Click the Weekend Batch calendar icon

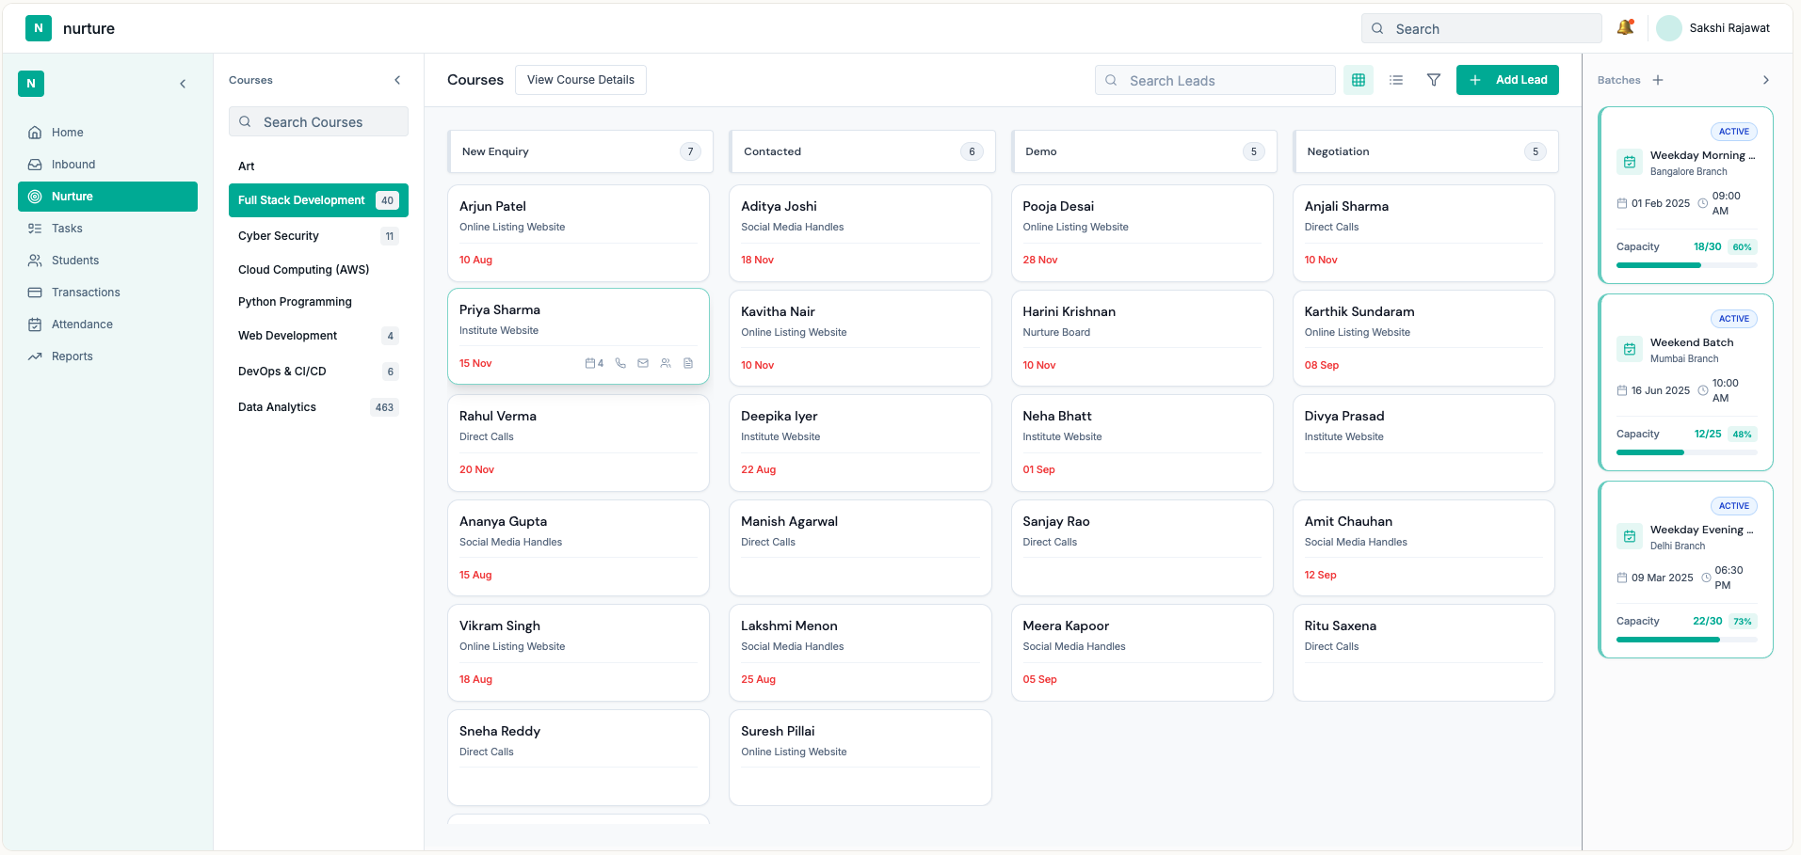(x=1630, y=349)
